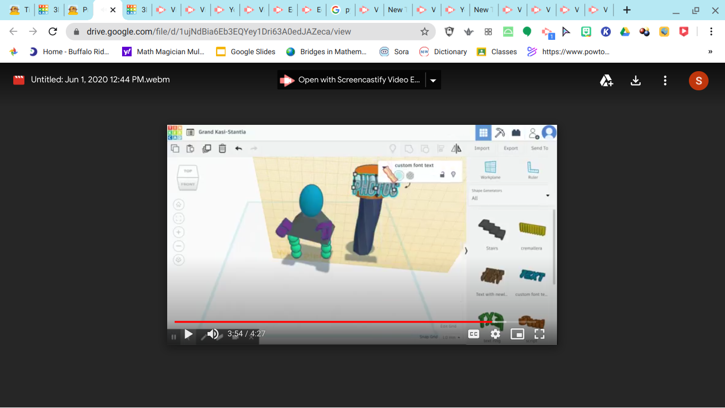The height and width of the screenshot is (408, 725).
Task: View site information via the lock icon
Action: pos(77,32)
